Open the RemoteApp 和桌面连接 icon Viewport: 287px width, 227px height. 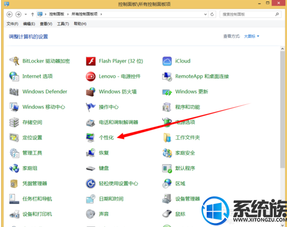point(167,76)
